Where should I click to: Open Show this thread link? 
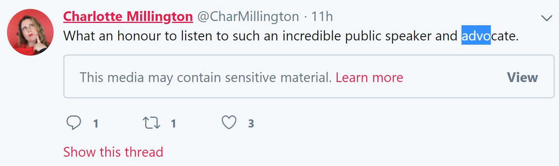(x=113, y=152)
